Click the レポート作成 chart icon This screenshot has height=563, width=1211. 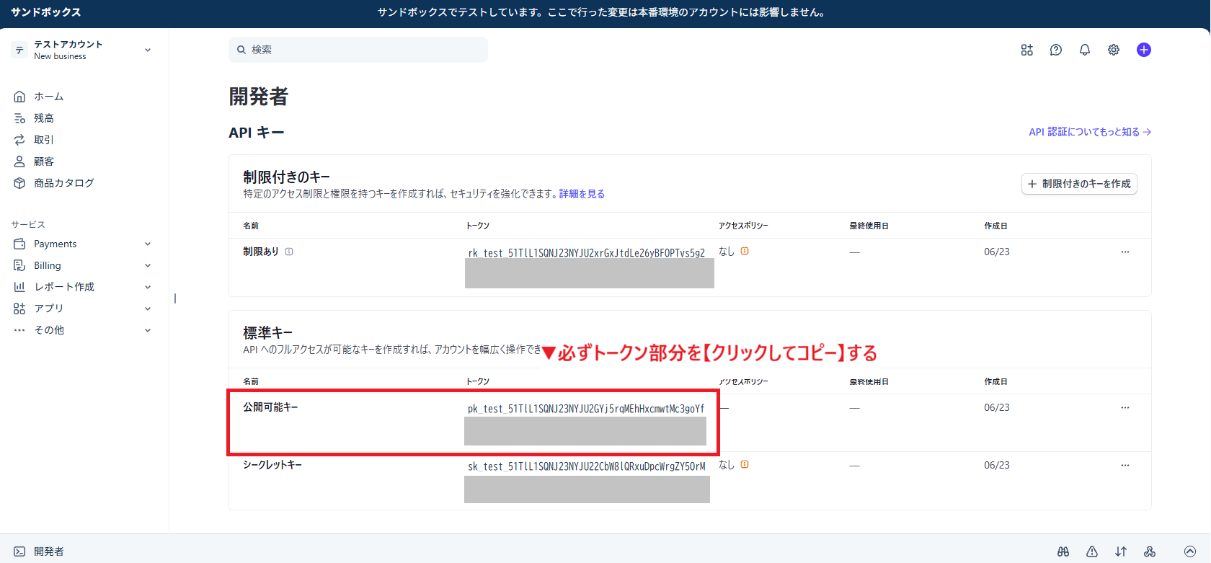pos(19,287)
